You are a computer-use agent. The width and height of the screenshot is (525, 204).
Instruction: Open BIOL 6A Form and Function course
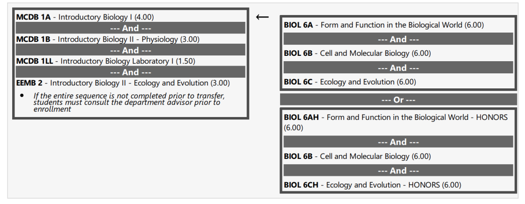click(384, 25)
